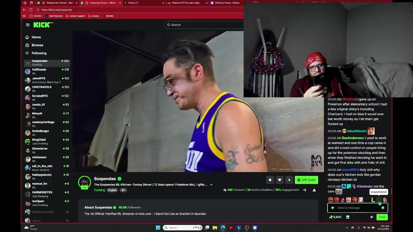Open edi_in_the_mix channel in the sidebar

tap(47, 168)
